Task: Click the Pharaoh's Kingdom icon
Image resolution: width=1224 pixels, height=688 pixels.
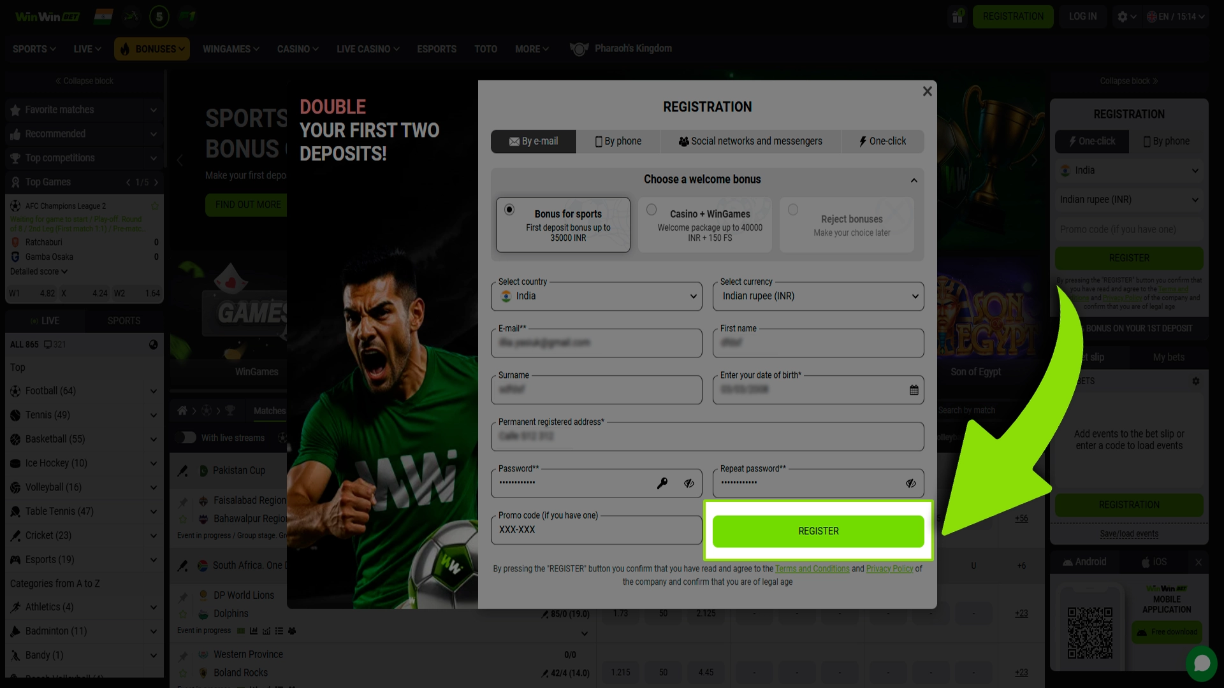Action: coord(579,49)
